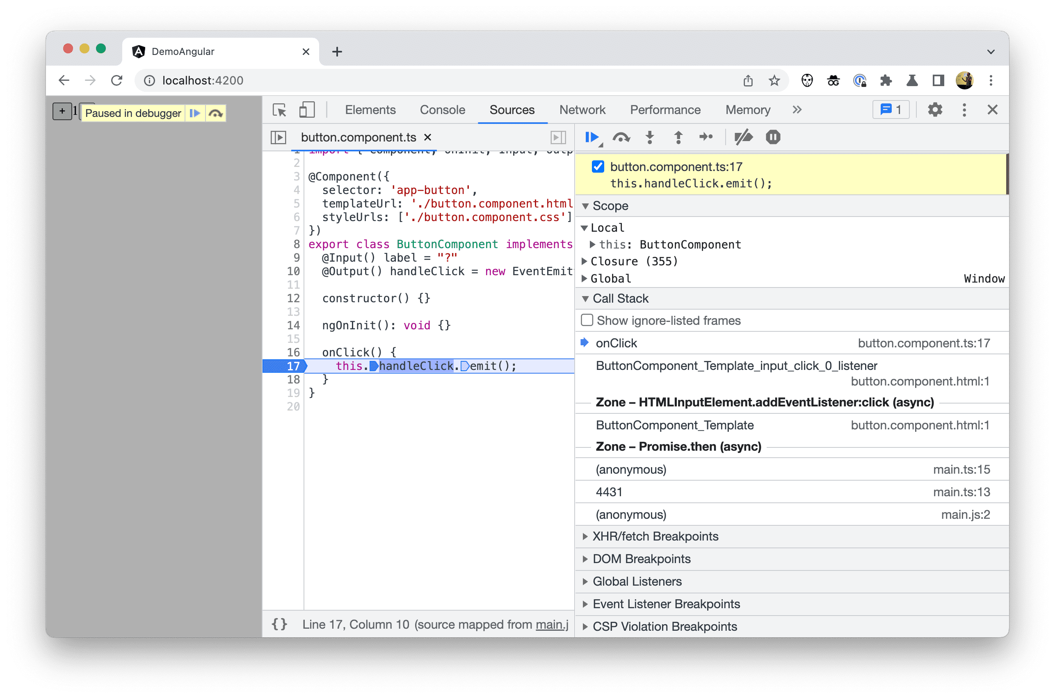Click the Step out of current function icon
The width and height of the screenshot is (1055, 698).
pos(678,137)
